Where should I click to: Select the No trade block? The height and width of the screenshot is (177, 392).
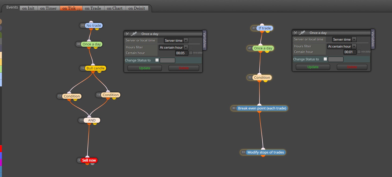click(94, 25)
